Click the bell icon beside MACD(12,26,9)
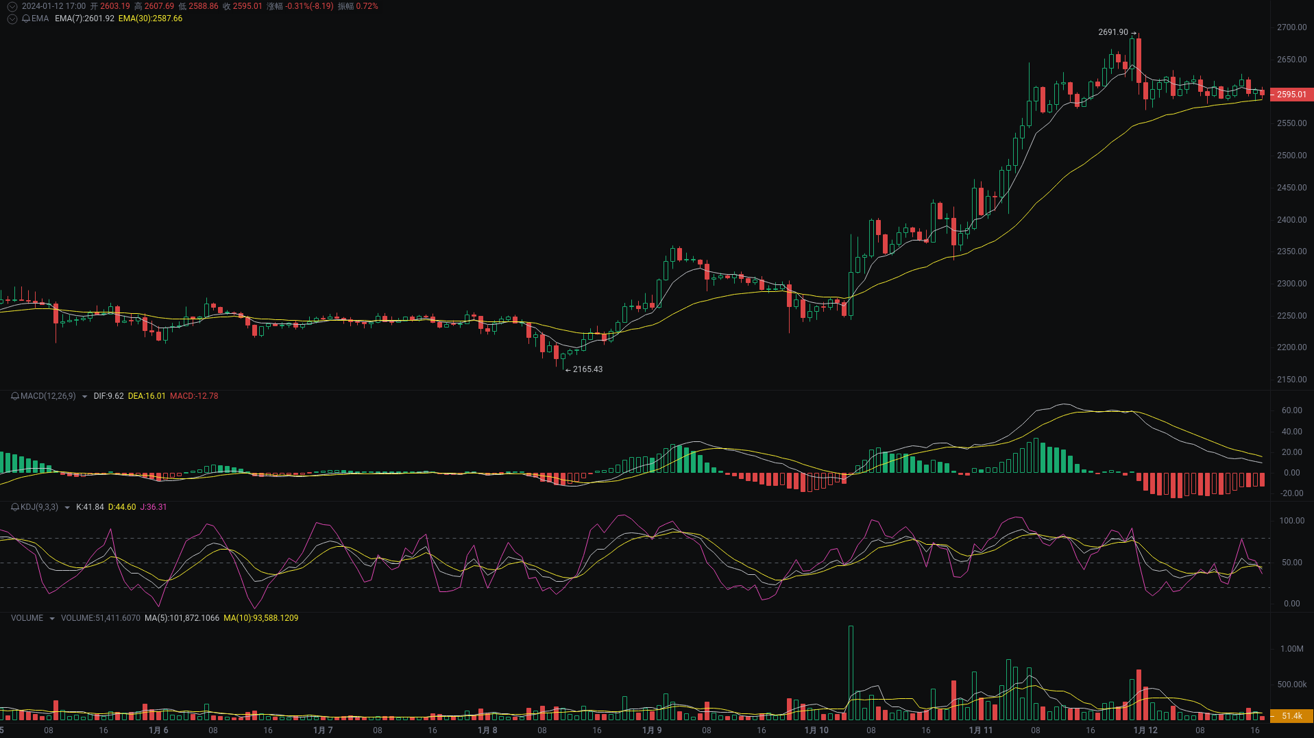1314x738 pixels. pyautogui.click(x=15, y=396)
